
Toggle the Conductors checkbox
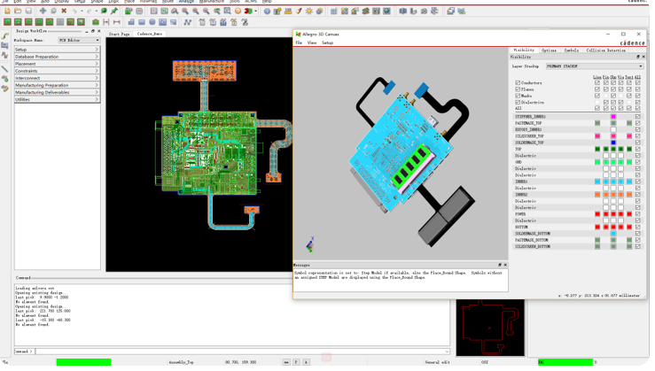click(x=518, y=83)
